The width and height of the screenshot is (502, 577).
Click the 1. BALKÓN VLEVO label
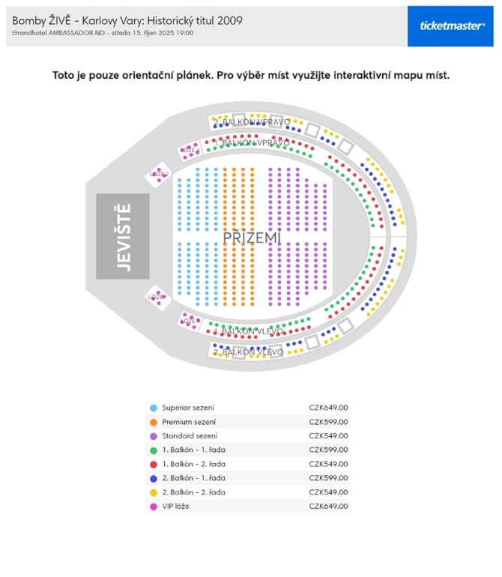[248, 331]
